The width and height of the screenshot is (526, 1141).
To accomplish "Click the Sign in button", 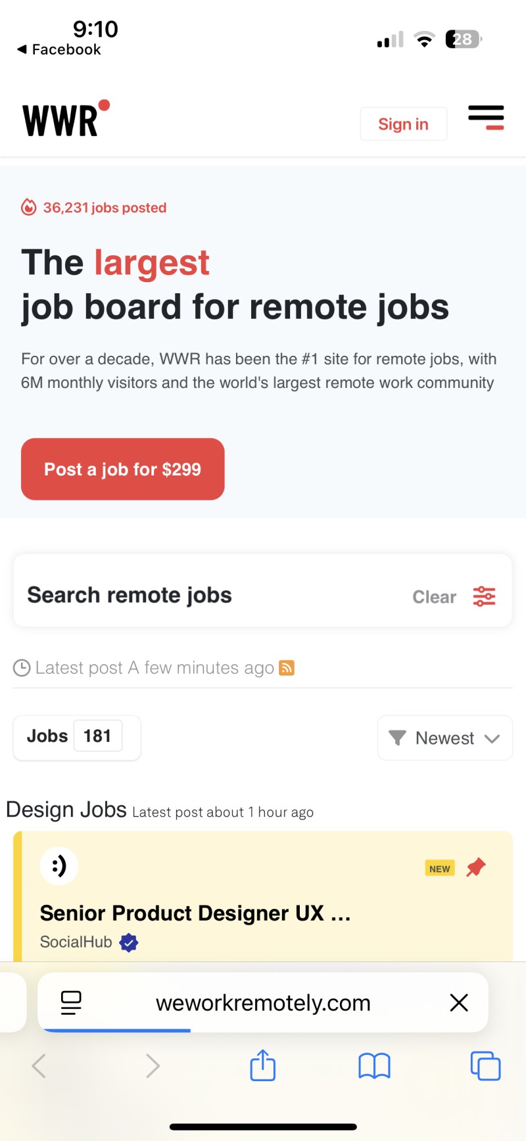I will coord(404,124).
